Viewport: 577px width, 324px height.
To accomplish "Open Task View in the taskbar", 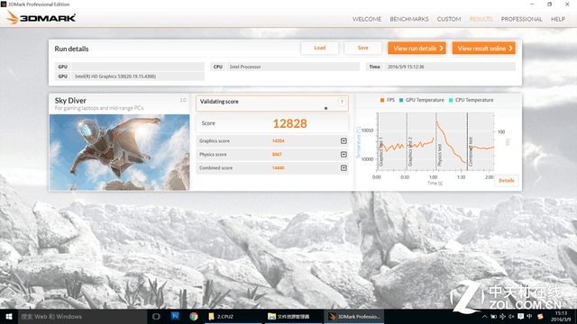I will [x=156, y=316].
